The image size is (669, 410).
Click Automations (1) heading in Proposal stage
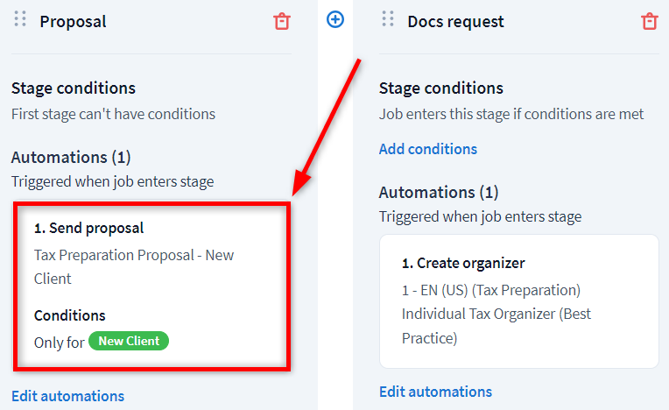coord(71,158)
